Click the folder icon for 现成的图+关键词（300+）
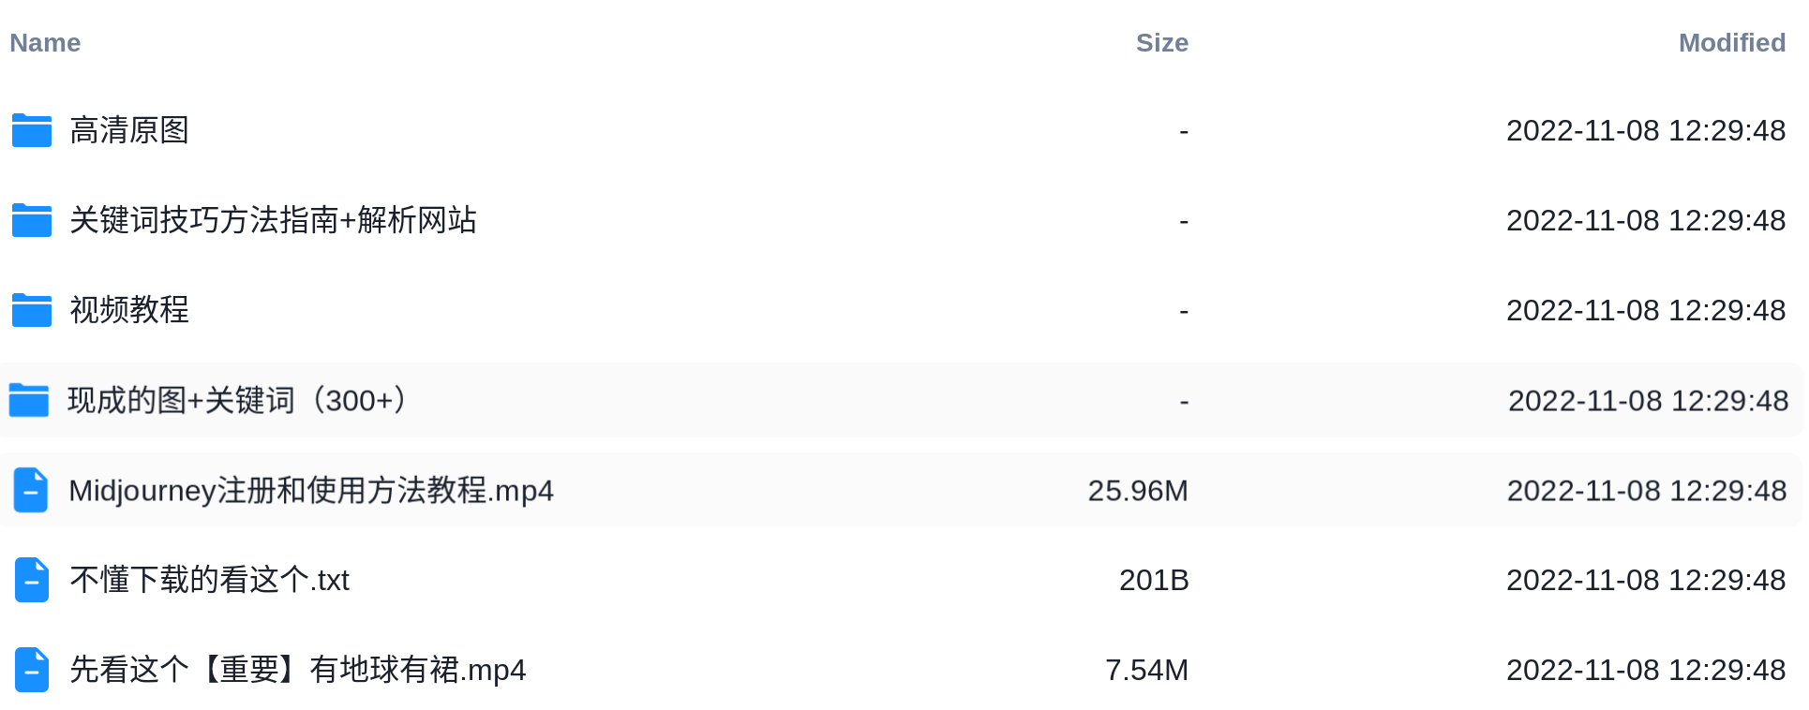The image size is (1809, 710). coord(29,400)
